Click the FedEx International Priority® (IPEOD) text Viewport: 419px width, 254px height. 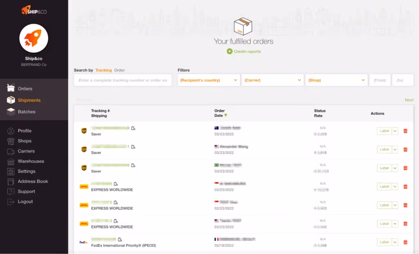(x=124, y=245)
